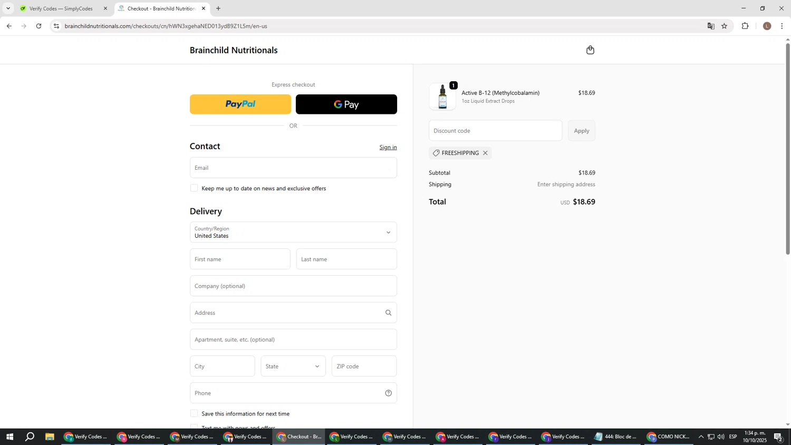Open the 444: Bloc de notas taskbar item

point(615,437)
